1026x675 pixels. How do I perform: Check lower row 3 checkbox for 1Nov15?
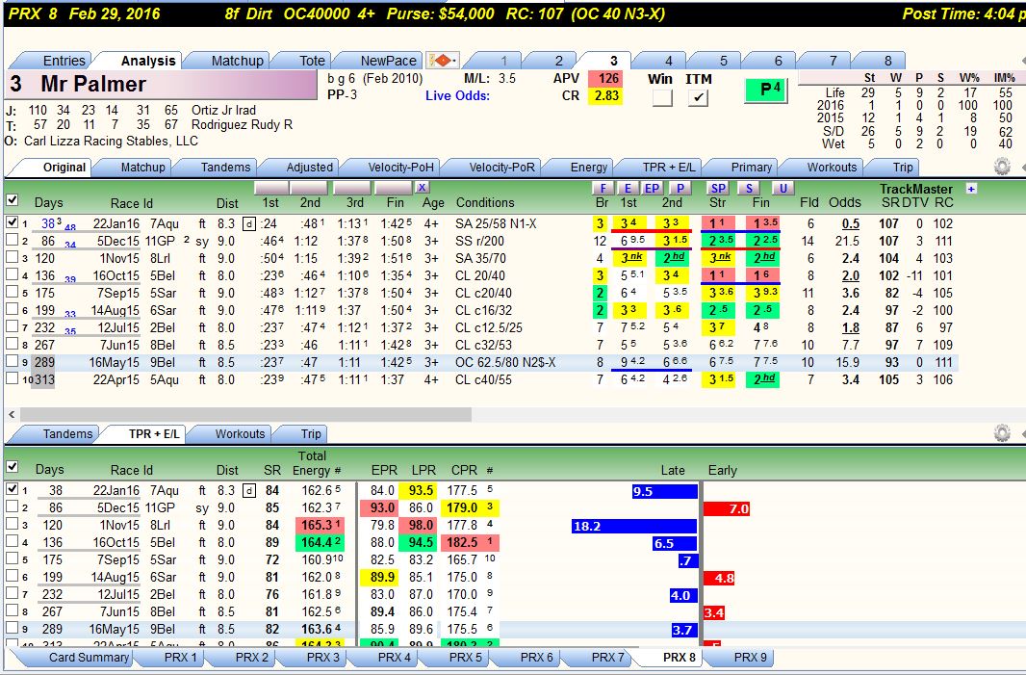[12, 523]
